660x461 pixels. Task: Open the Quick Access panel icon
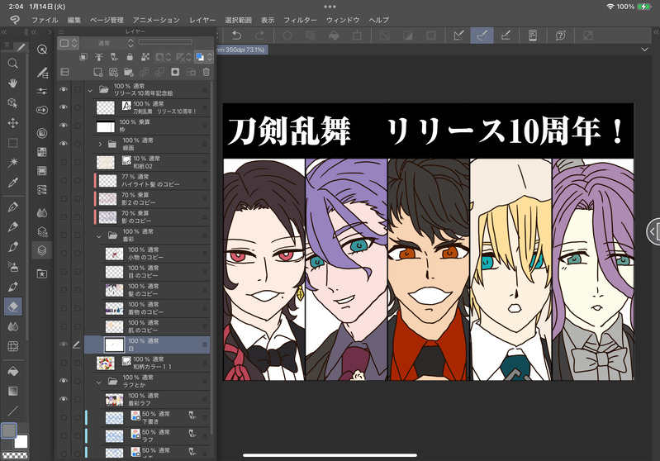(x=41, y=50)
